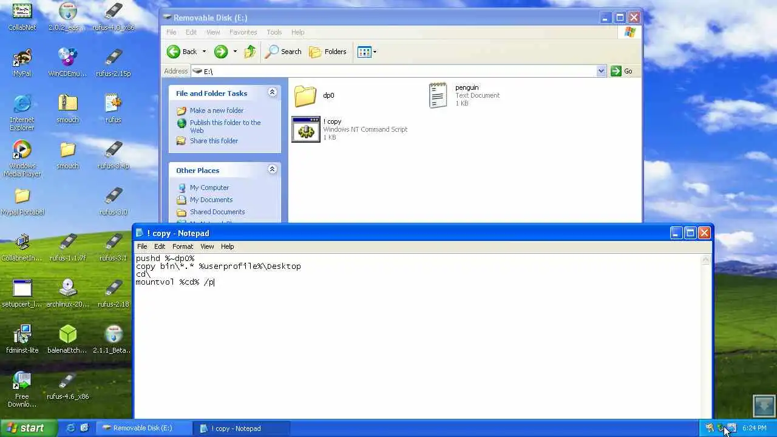777x437 pixels.
Task: Expand the Back history dropdown arrow
Action: [204, 52]
